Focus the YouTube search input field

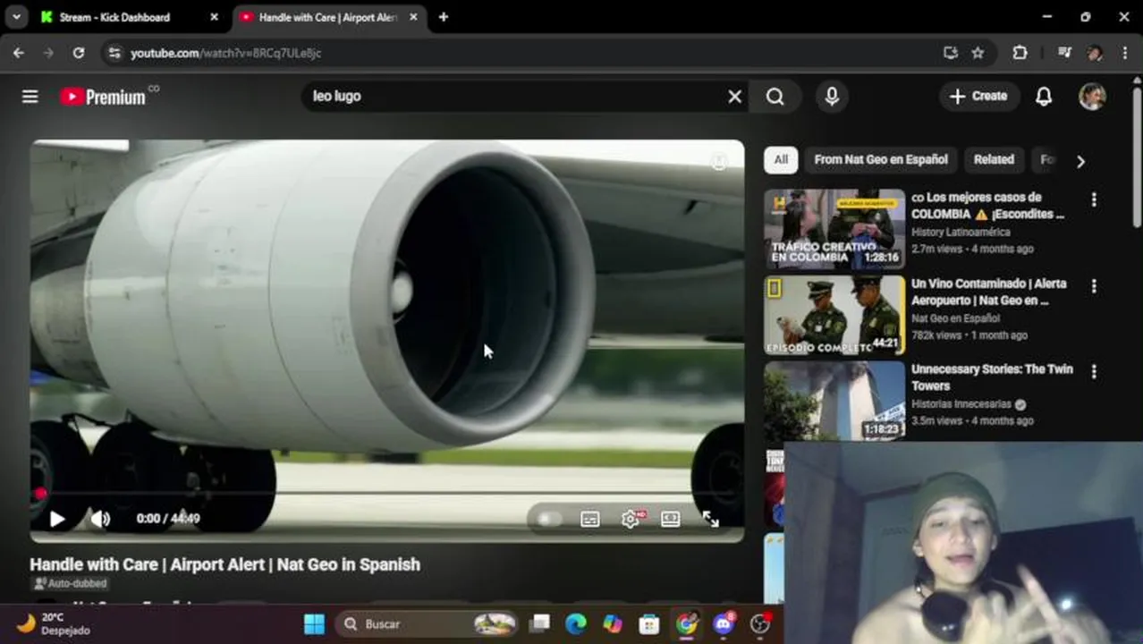[514, 97]
